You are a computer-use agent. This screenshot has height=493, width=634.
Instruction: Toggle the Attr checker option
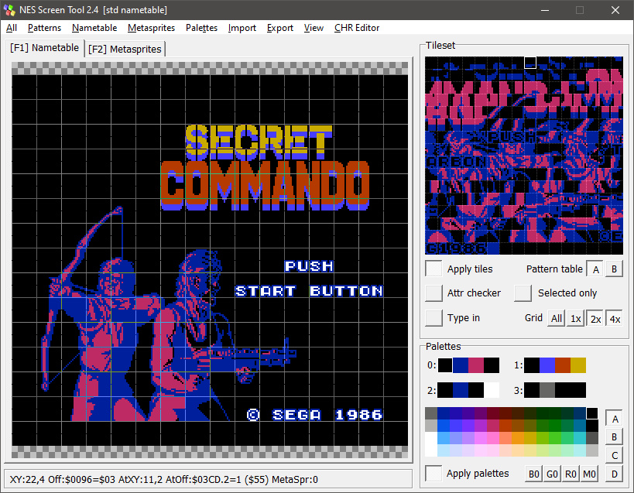[x=434, y=293]
